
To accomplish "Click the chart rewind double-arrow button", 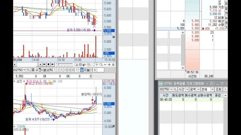I will [x=44, y=64].
